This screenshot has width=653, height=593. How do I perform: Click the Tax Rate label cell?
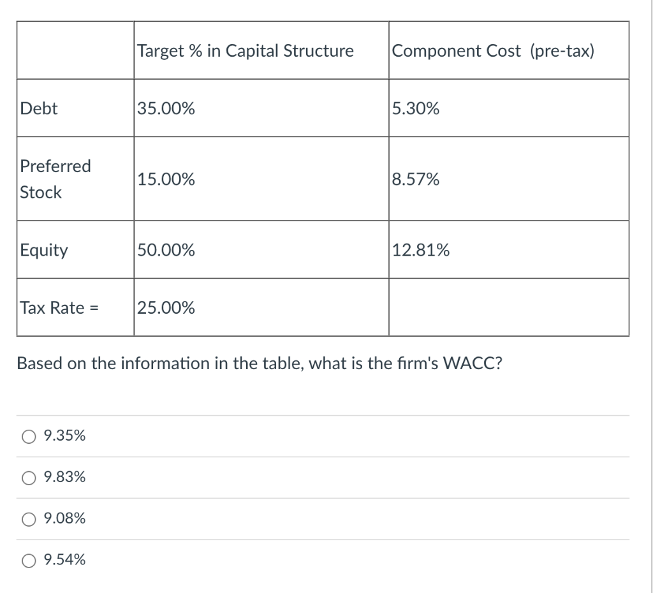tap(58, 307)
